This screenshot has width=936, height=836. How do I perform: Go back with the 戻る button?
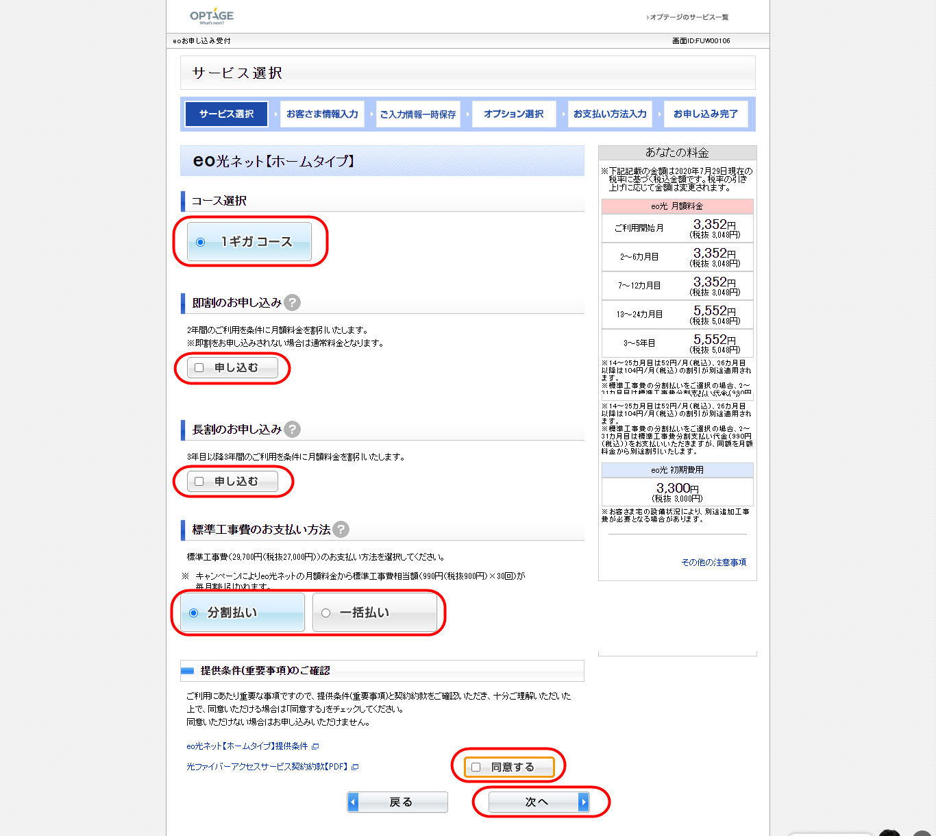click(397, 802)
